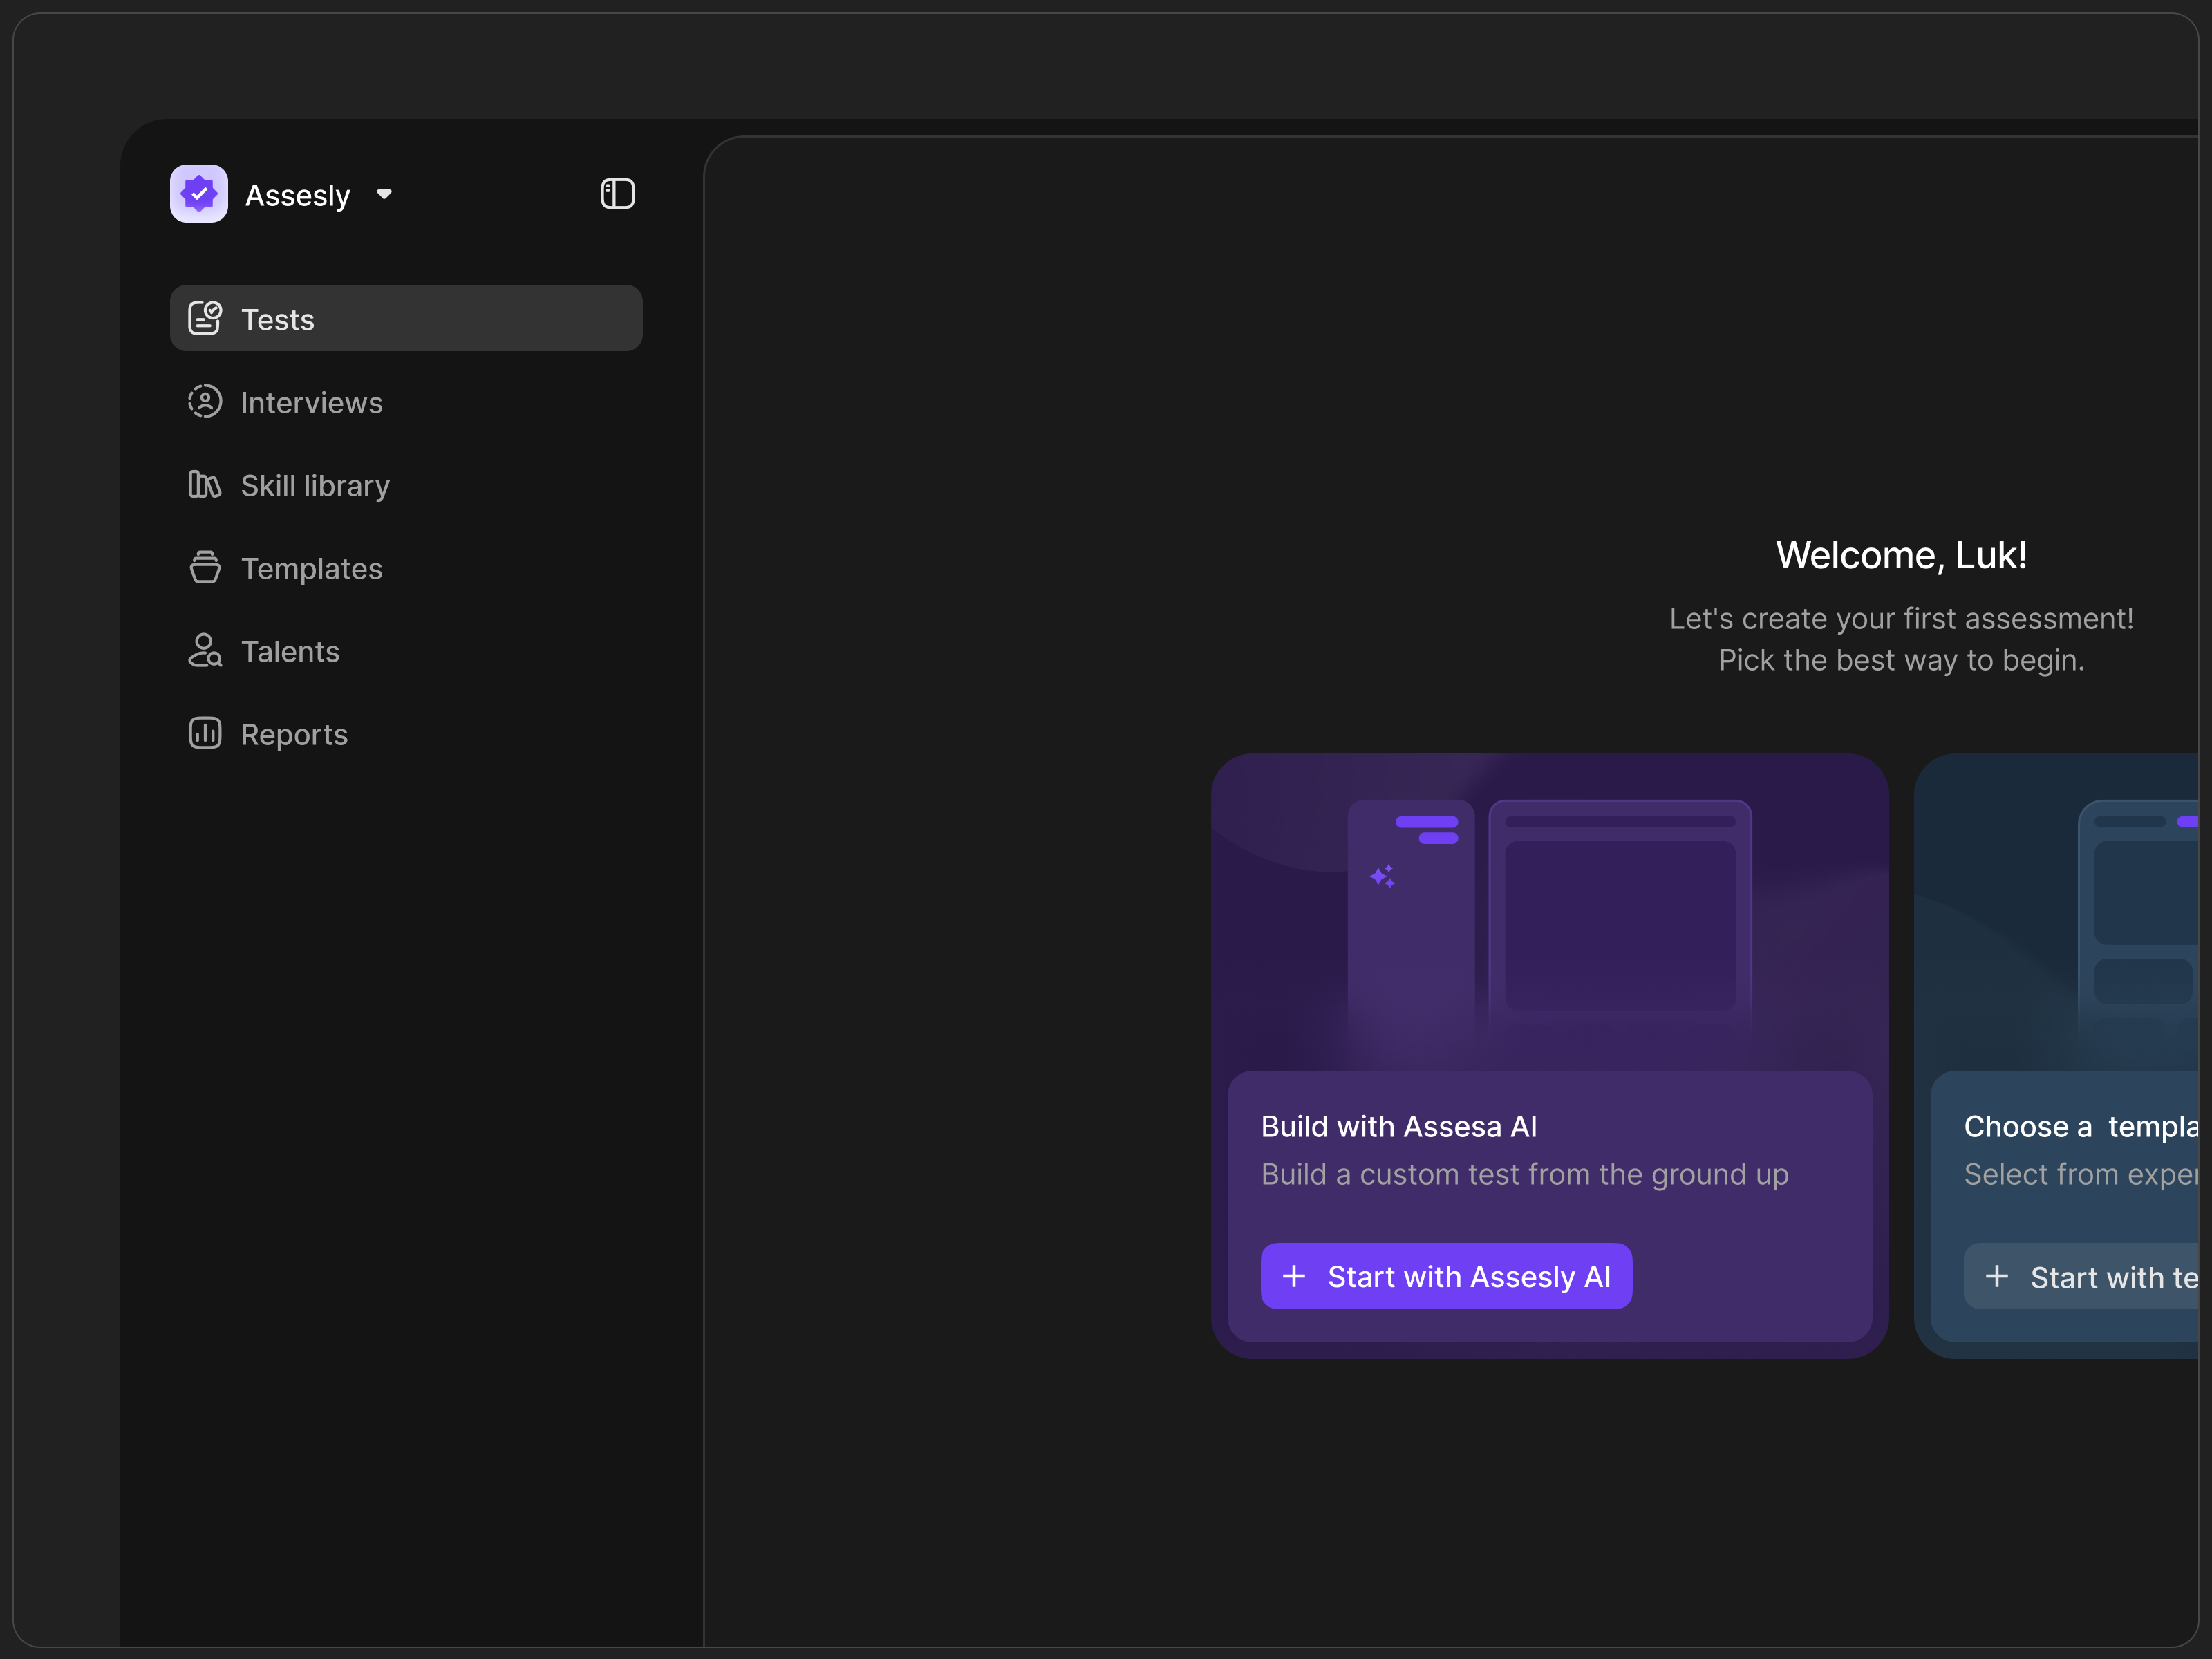Open Skill library via its sidebar icon
The width and height of the screenshot is (2212, 1659).
click(x=205, y=485)
